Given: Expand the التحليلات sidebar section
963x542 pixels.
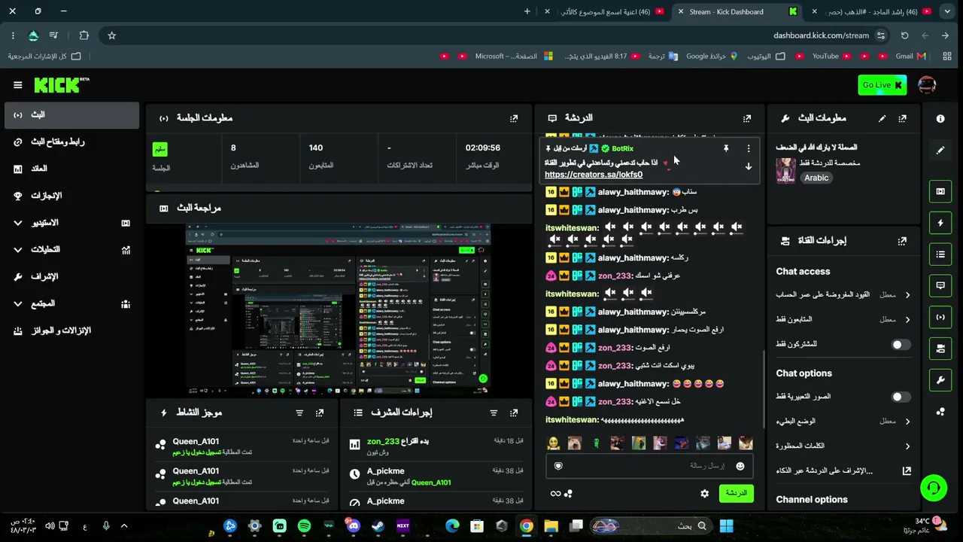Looking at the screenshot, I should pyautogui.click(x=18, y=250).
